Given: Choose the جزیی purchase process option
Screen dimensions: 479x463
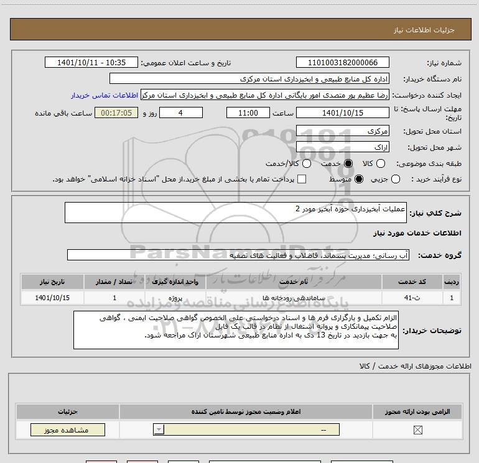Looking at the screenshot, I should [x=396, y=179].
